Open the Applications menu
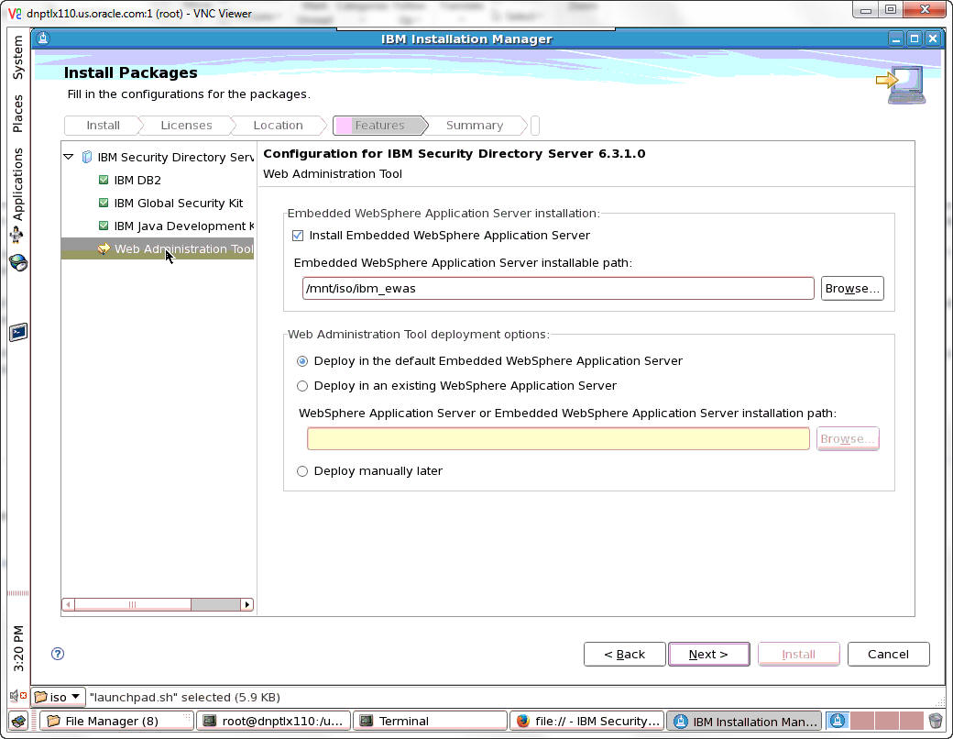The image size is (953, 739). 17,184
